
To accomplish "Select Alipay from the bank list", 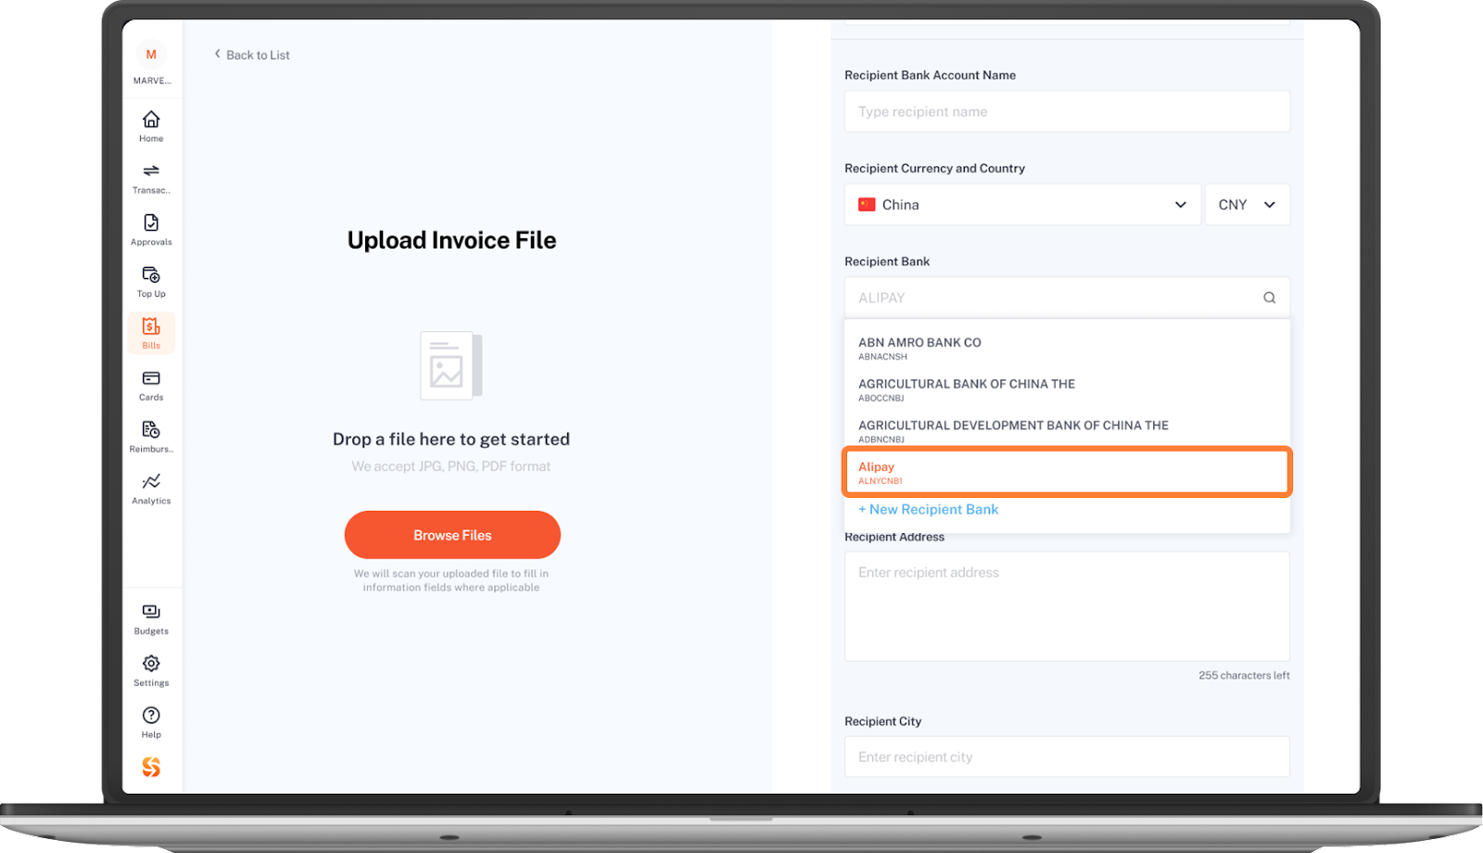I will click(1067, 472).
